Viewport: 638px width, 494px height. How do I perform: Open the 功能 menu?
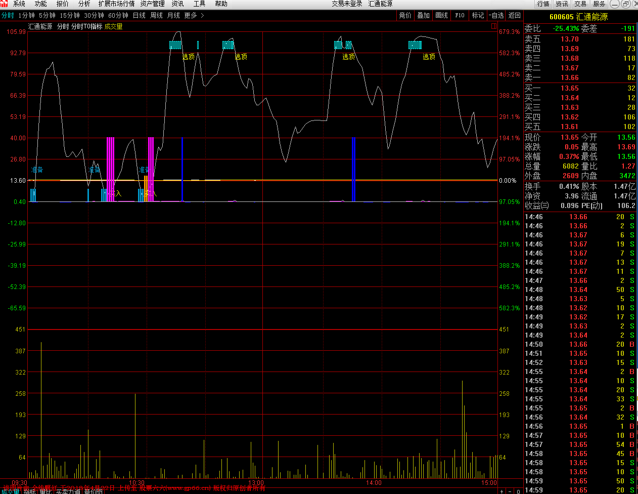click(41, 4)
